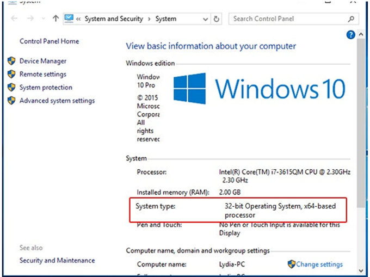Select the processor text Intel(R) Core(TM) i7-3615QM
The image size is (370, 277).
262,172
